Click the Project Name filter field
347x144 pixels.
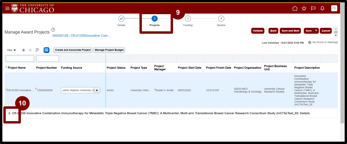[20, 59]
